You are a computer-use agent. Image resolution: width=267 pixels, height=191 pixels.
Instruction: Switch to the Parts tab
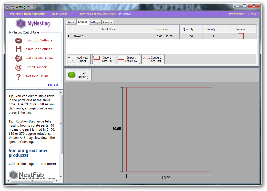[71, 22]
